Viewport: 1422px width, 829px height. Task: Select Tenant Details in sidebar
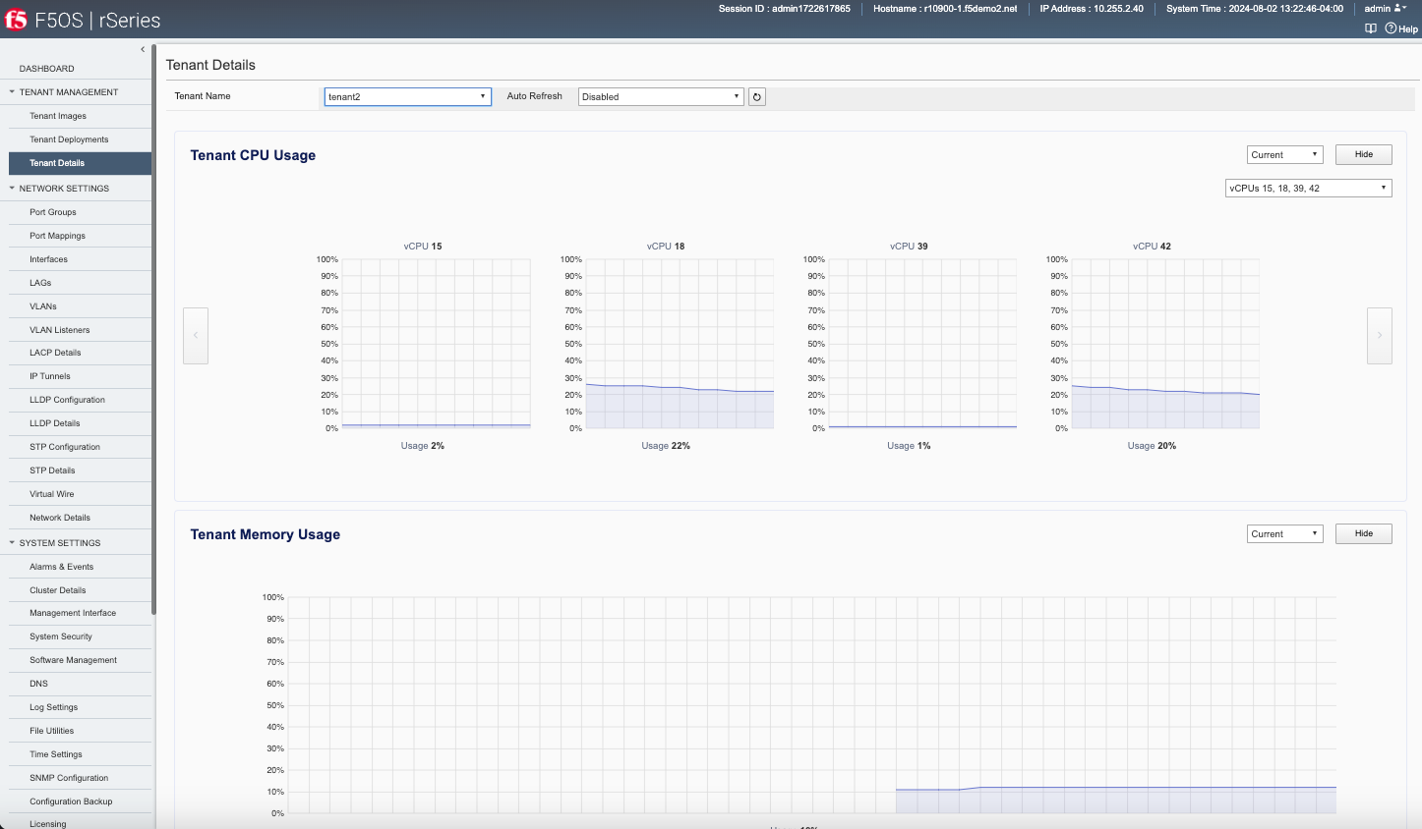[x=80, y=163]
